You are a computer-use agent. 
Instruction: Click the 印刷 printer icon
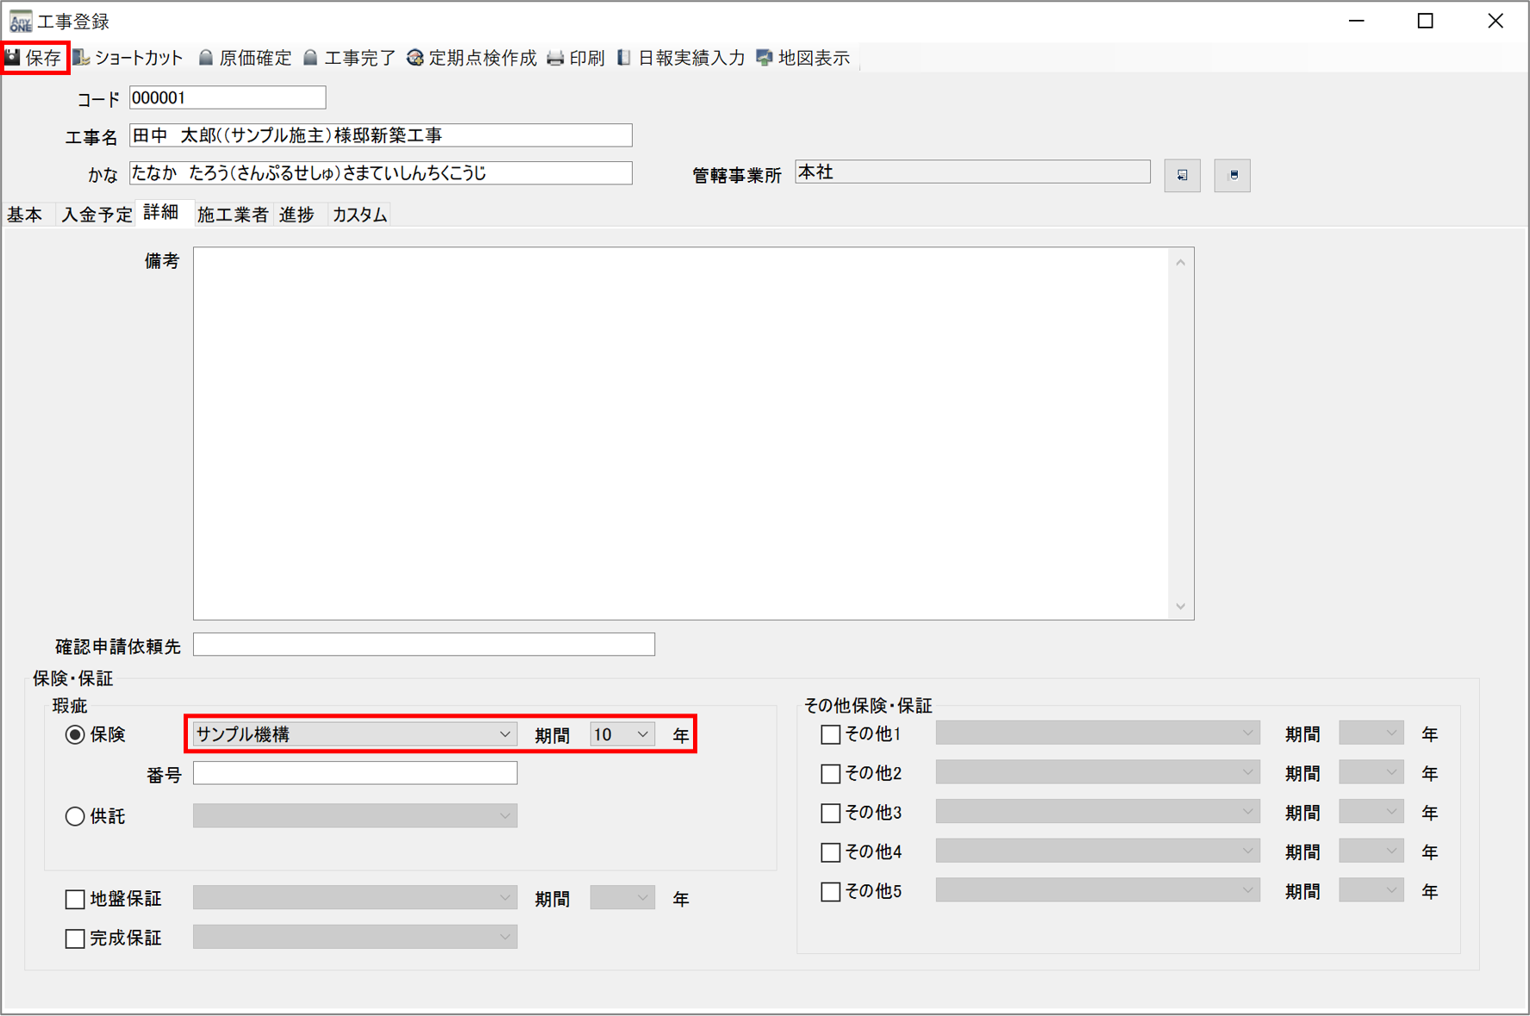[x=556, y=58]
